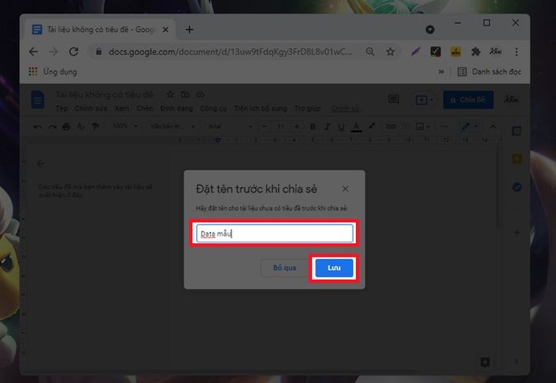The height and width of the screenshot is (383, 556).
Task: Open the Tệp menu
Action: pos(61,109)
